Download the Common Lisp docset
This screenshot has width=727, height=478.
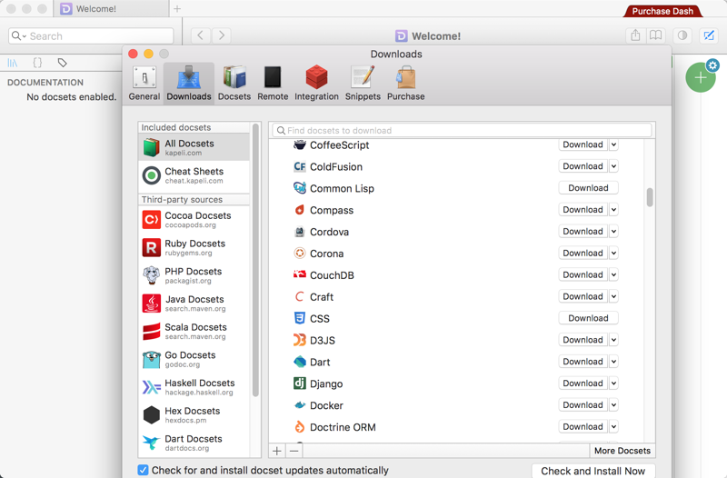point(588,188)
